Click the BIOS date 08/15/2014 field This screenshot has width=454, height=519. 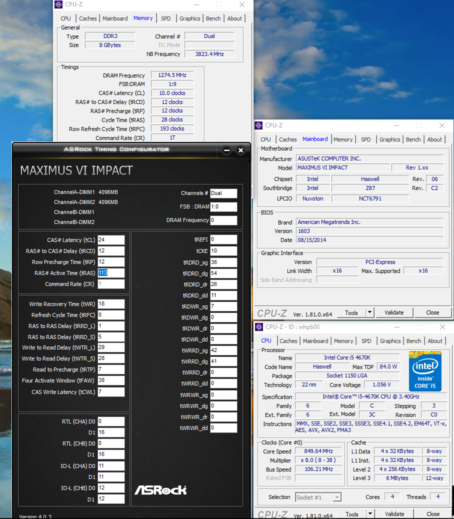click(x=370, y=240)
